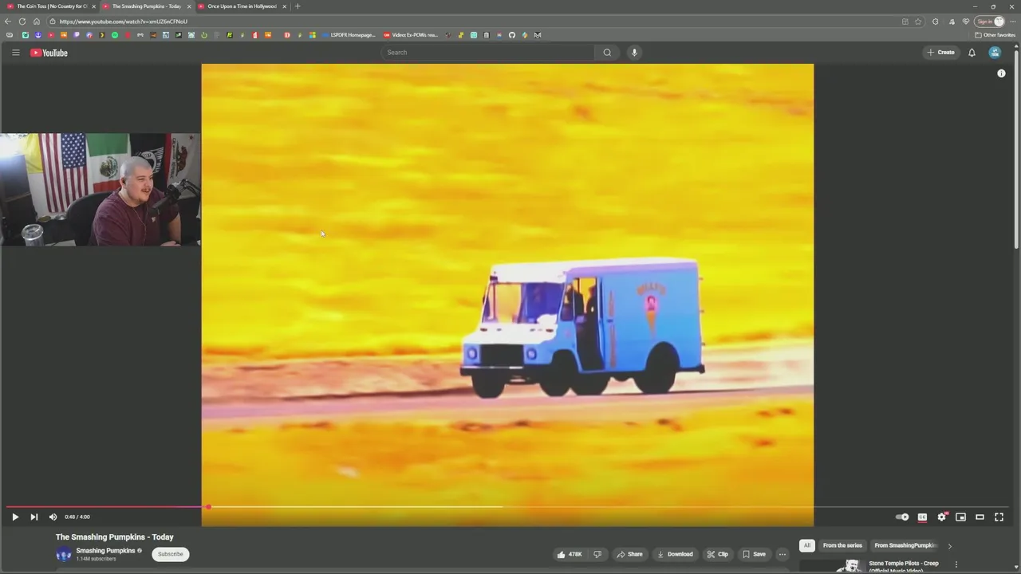Expand more filter chips with the arrow
Viewport: 1021px width, 574px height.
coord(949,546)
